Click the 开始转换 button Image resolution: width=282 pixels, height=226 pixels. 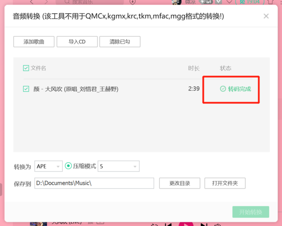point(251,212)
